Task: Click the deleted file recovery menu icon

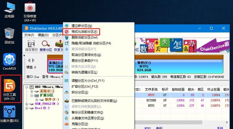Action: 67,101
